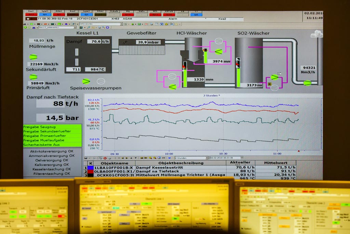The image size is (350, 234).
Task: Select the inactive grey Speisewasserpumpen pump
Action: pyautogui.click(x=100, y=81)
